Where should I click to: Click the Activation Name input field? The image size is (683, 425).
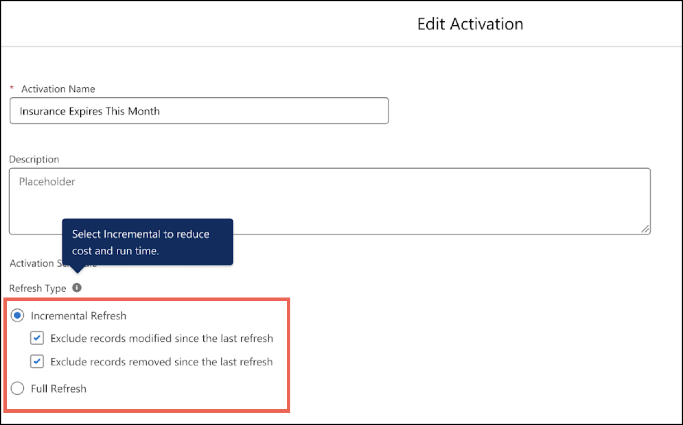point(199,111)
